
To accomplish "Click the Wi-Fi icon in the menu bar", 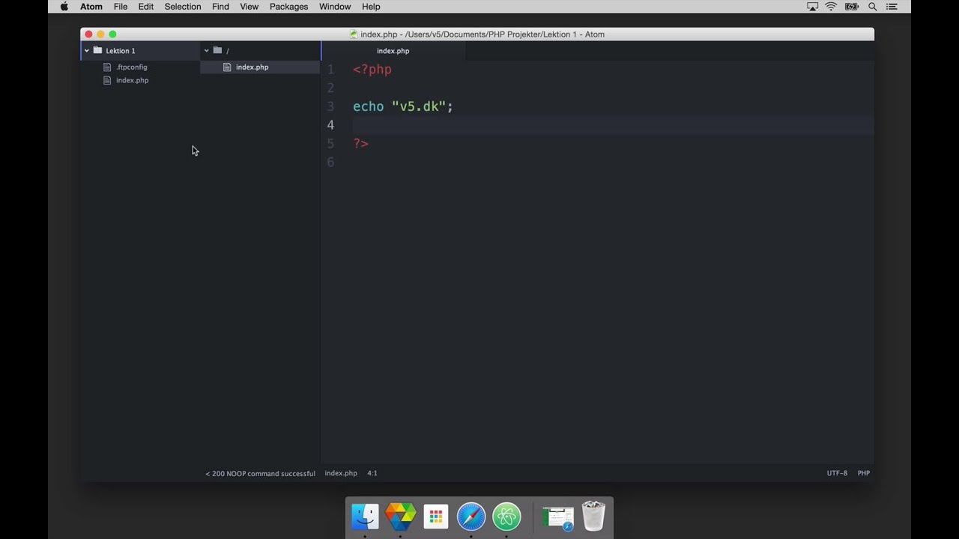I will click(831, 7).
